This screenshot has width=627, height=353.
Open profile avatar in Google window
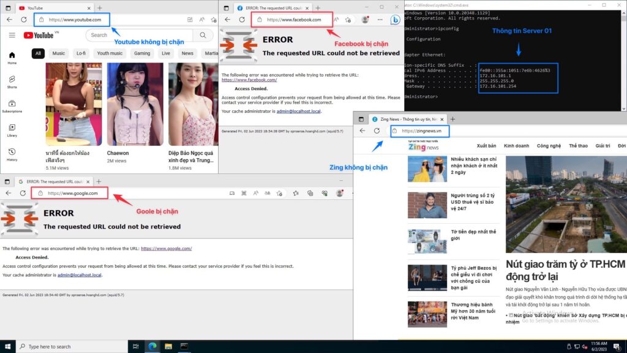[x=339, y=193]
